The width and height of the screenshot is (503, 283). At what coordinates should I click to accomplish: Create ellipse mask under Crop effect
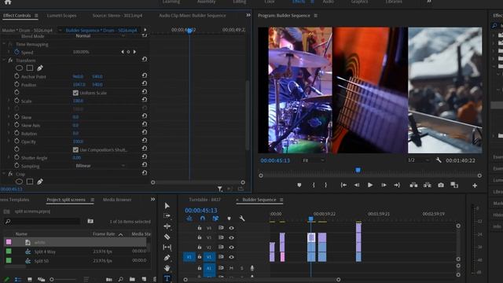pyautogui.click(x=19, y=182)
